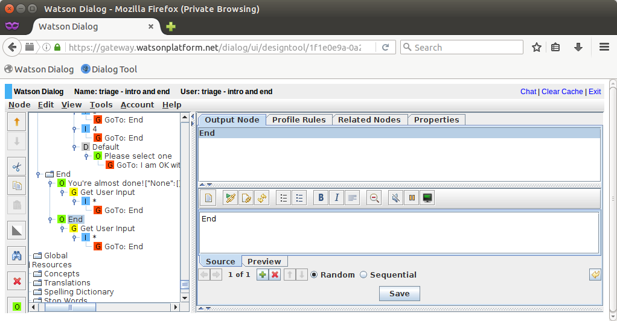Click the green flag pencil toolbar icon

click(231, 198)
